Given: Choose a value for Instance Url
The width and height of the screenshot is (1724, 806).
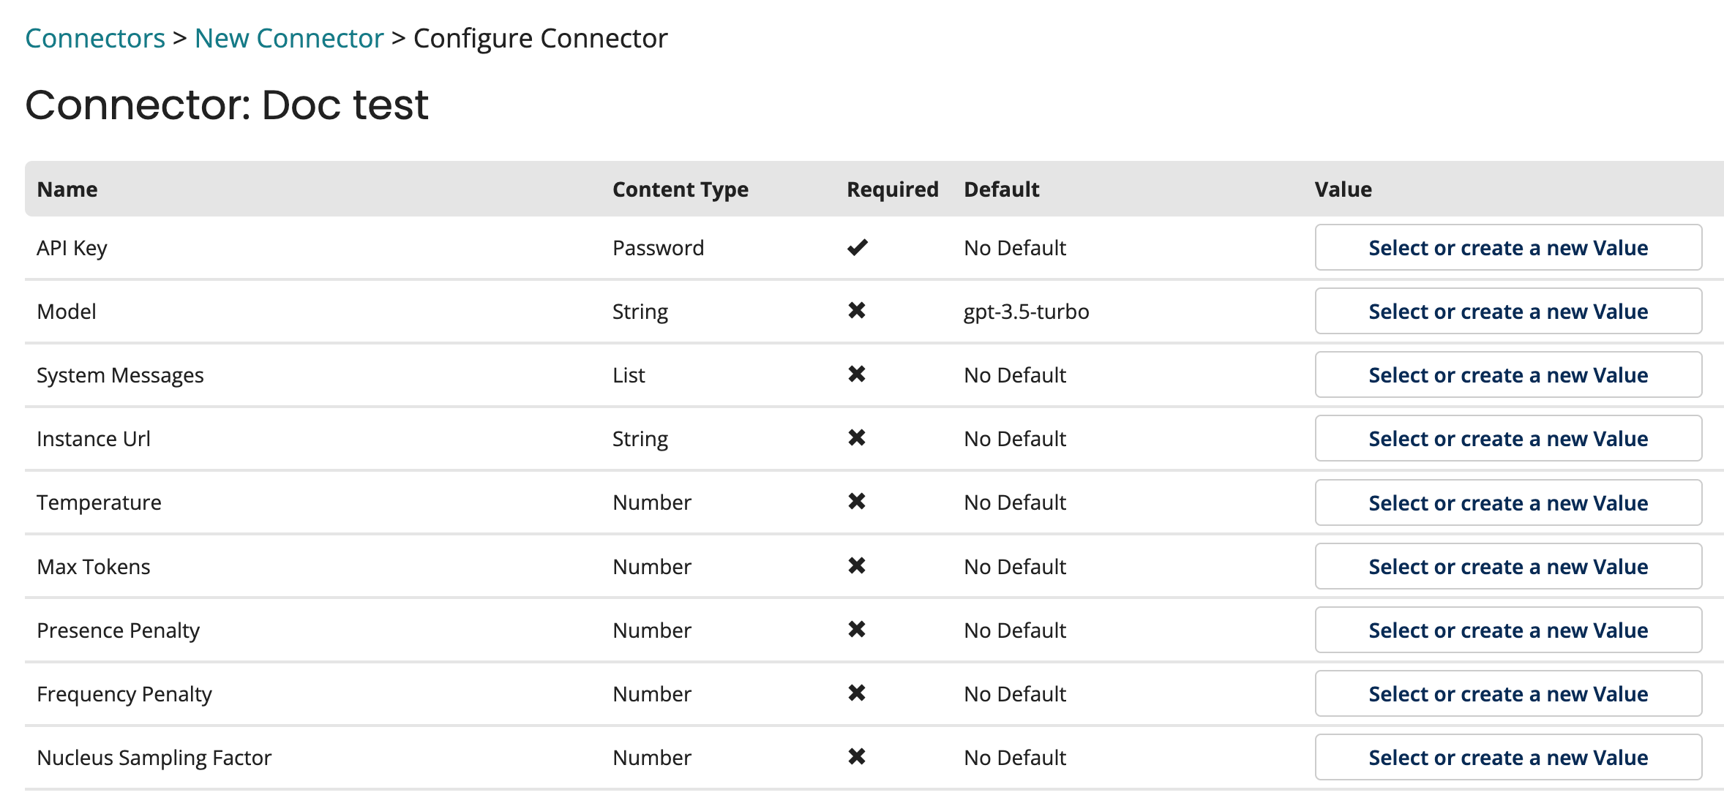Looking at the screenshot, I should click(1508, 439).
